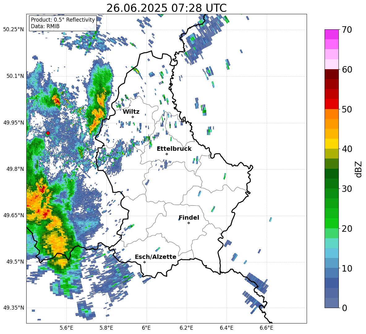Pick the bright red swatch just above 50

(331, 104)
